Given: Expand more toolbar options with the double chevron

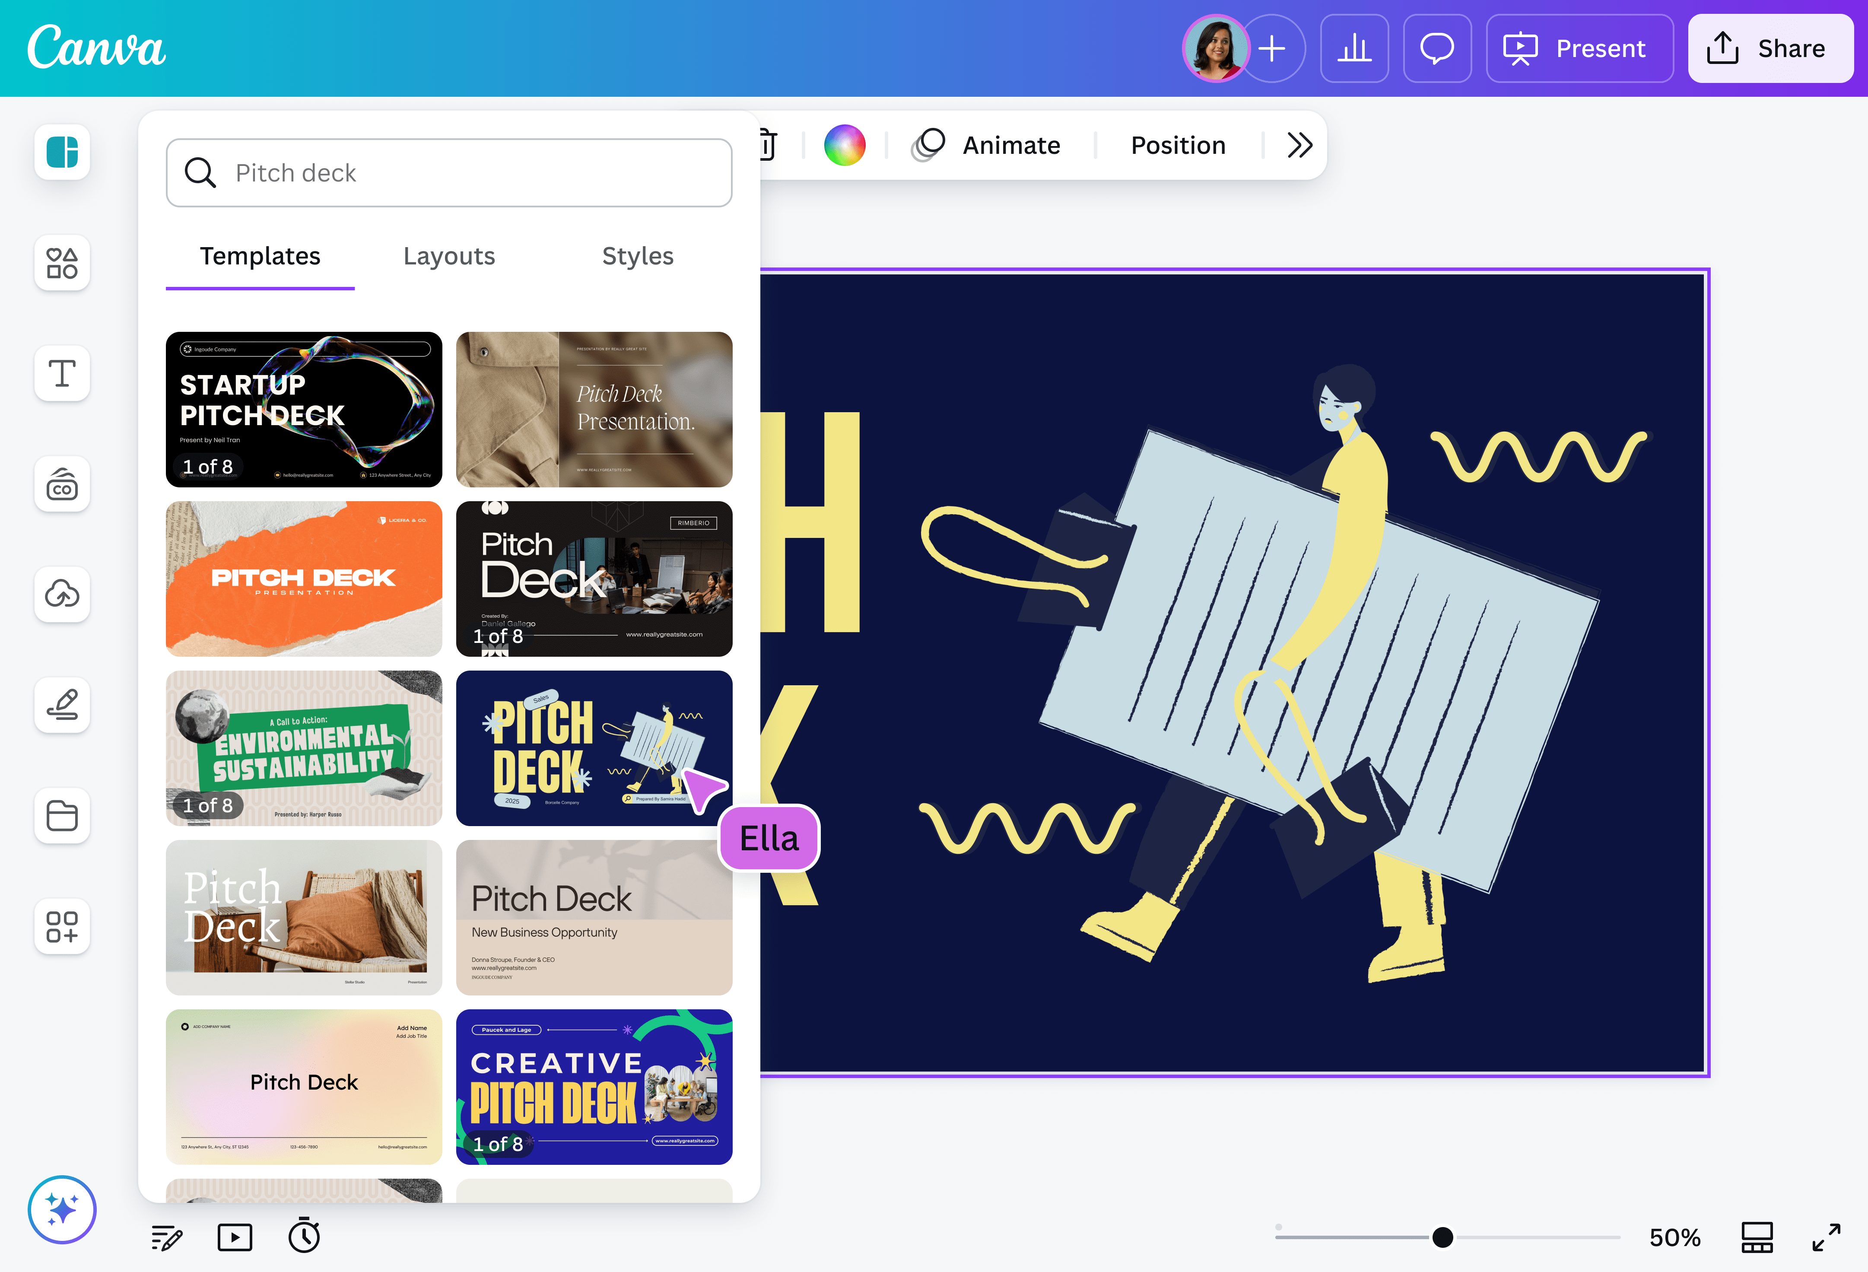Looking at the screenshot, I should (x=1299, y=145).
